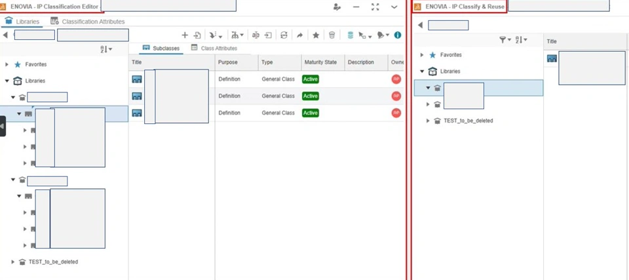Click the blue information icon
The image size is (629, 280).
click(x=398, y=35)
